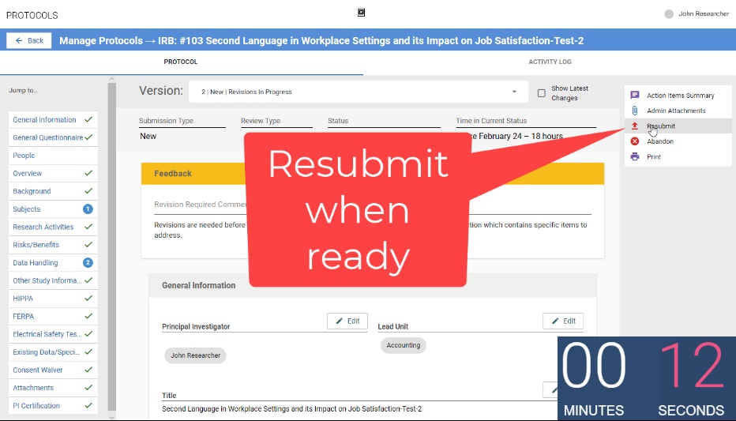Jump to the General Questionnaire section

pos(47,137)
